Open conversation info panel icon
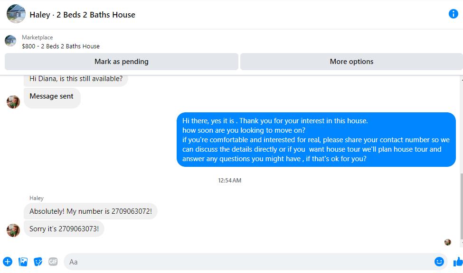This screenshot has height=273, width=463. [453, 14]
